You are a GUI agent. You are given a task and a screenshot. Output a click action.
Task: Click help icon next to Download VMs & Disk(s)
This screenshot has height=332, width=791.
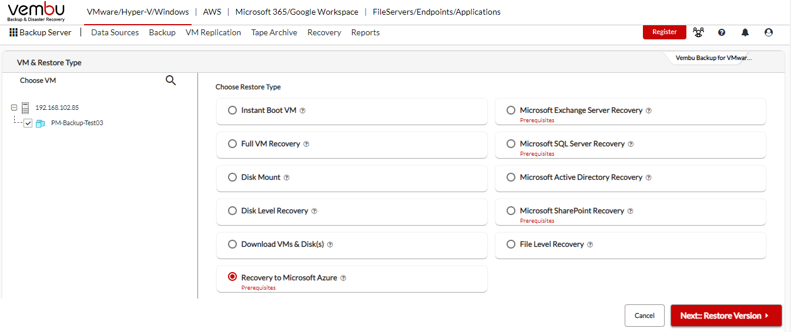coord(330,244)
